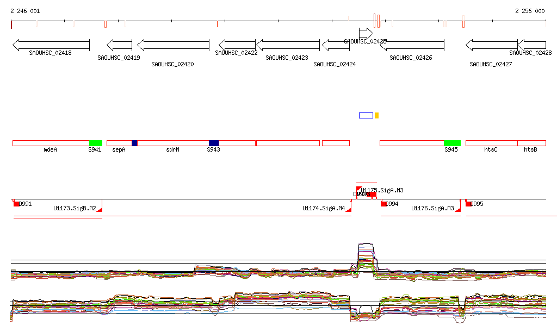Select the sepA red segment box
This screenshot has height=332, width=557.
point(119,143)
